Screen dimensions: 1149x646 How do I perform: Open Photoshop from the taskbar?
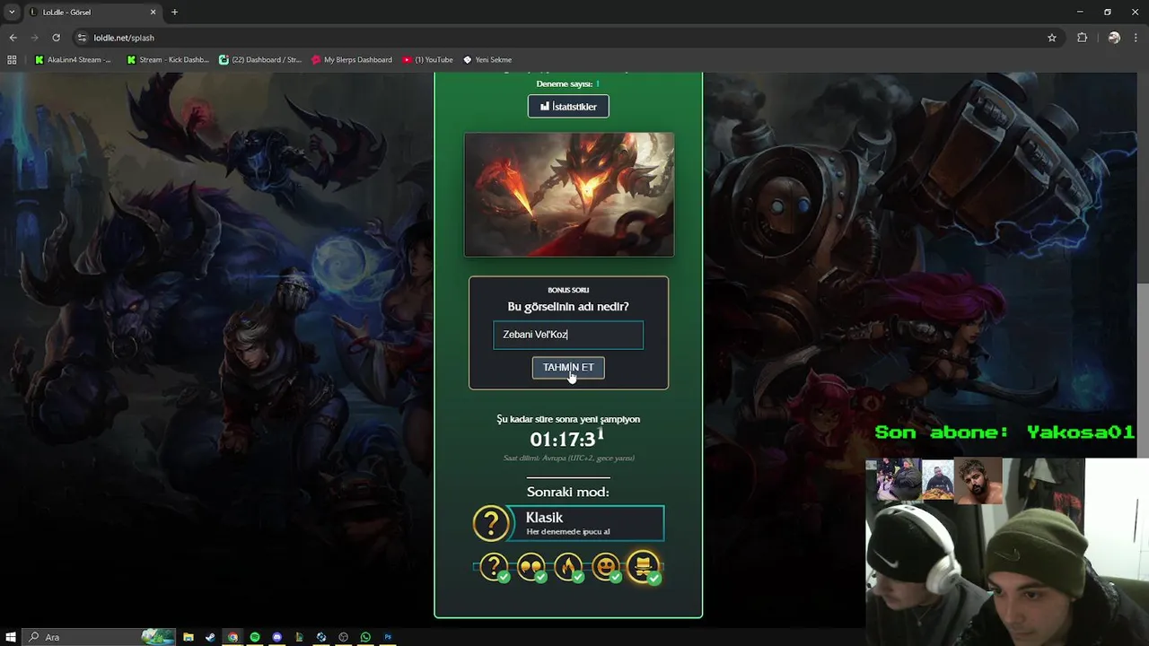pos(388,637)
